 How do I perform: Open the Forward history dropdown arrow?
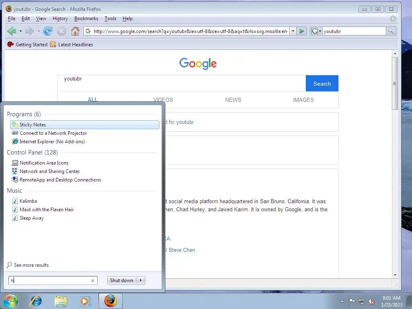(39, 31)
